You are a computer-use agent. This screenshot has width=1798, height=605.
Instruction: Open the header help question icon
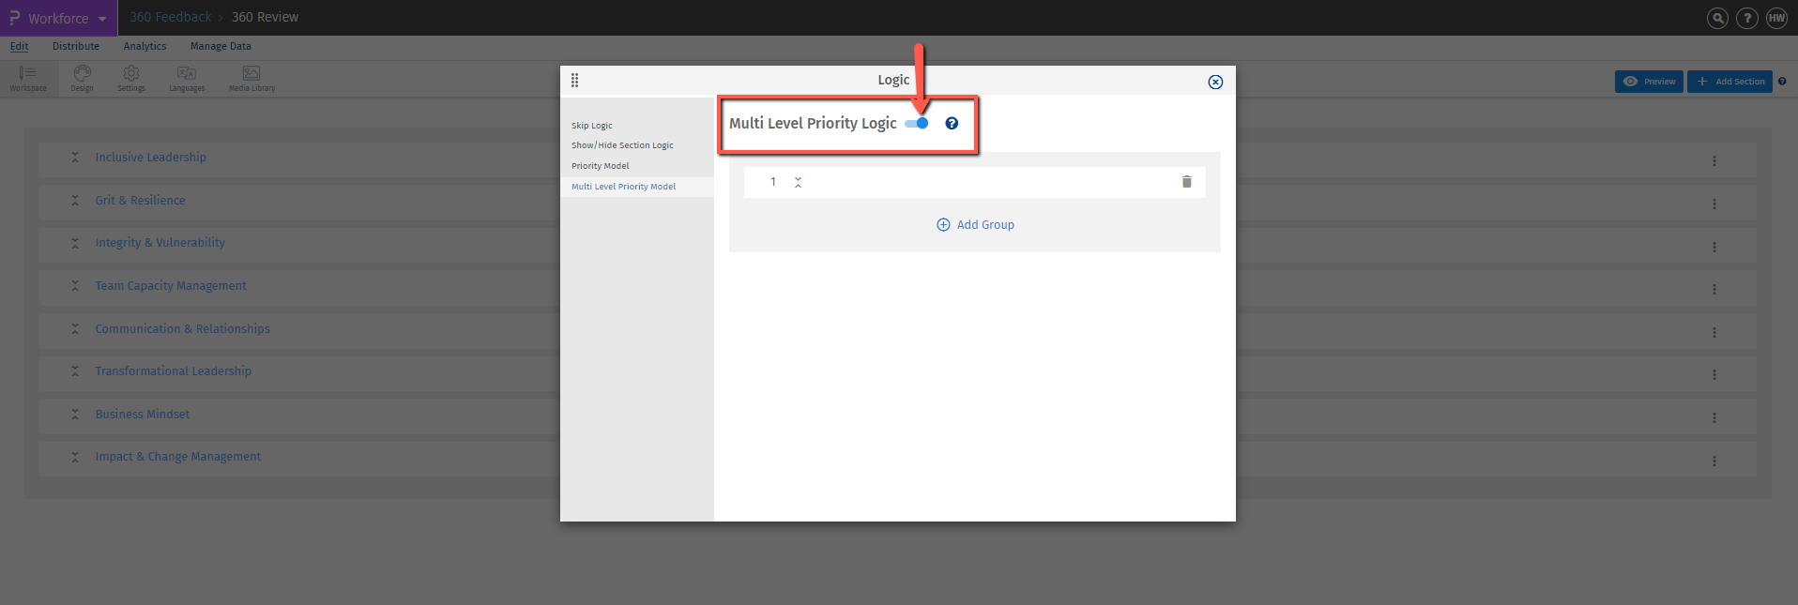pos(1747,18)
